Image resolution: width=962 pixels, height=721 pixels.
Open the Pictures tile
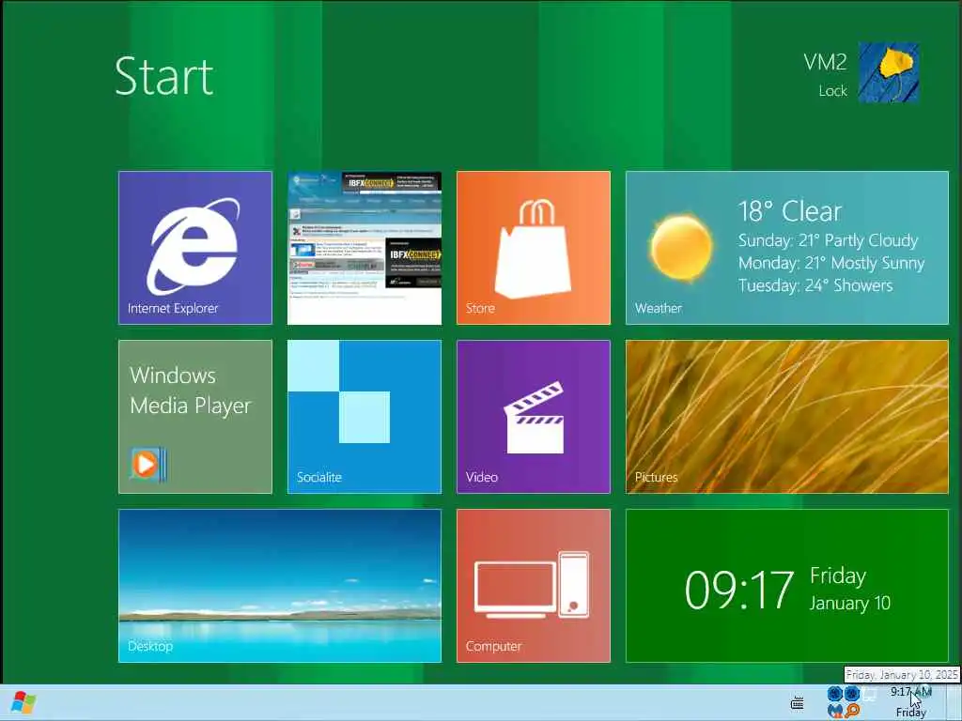tap(787, 417)
